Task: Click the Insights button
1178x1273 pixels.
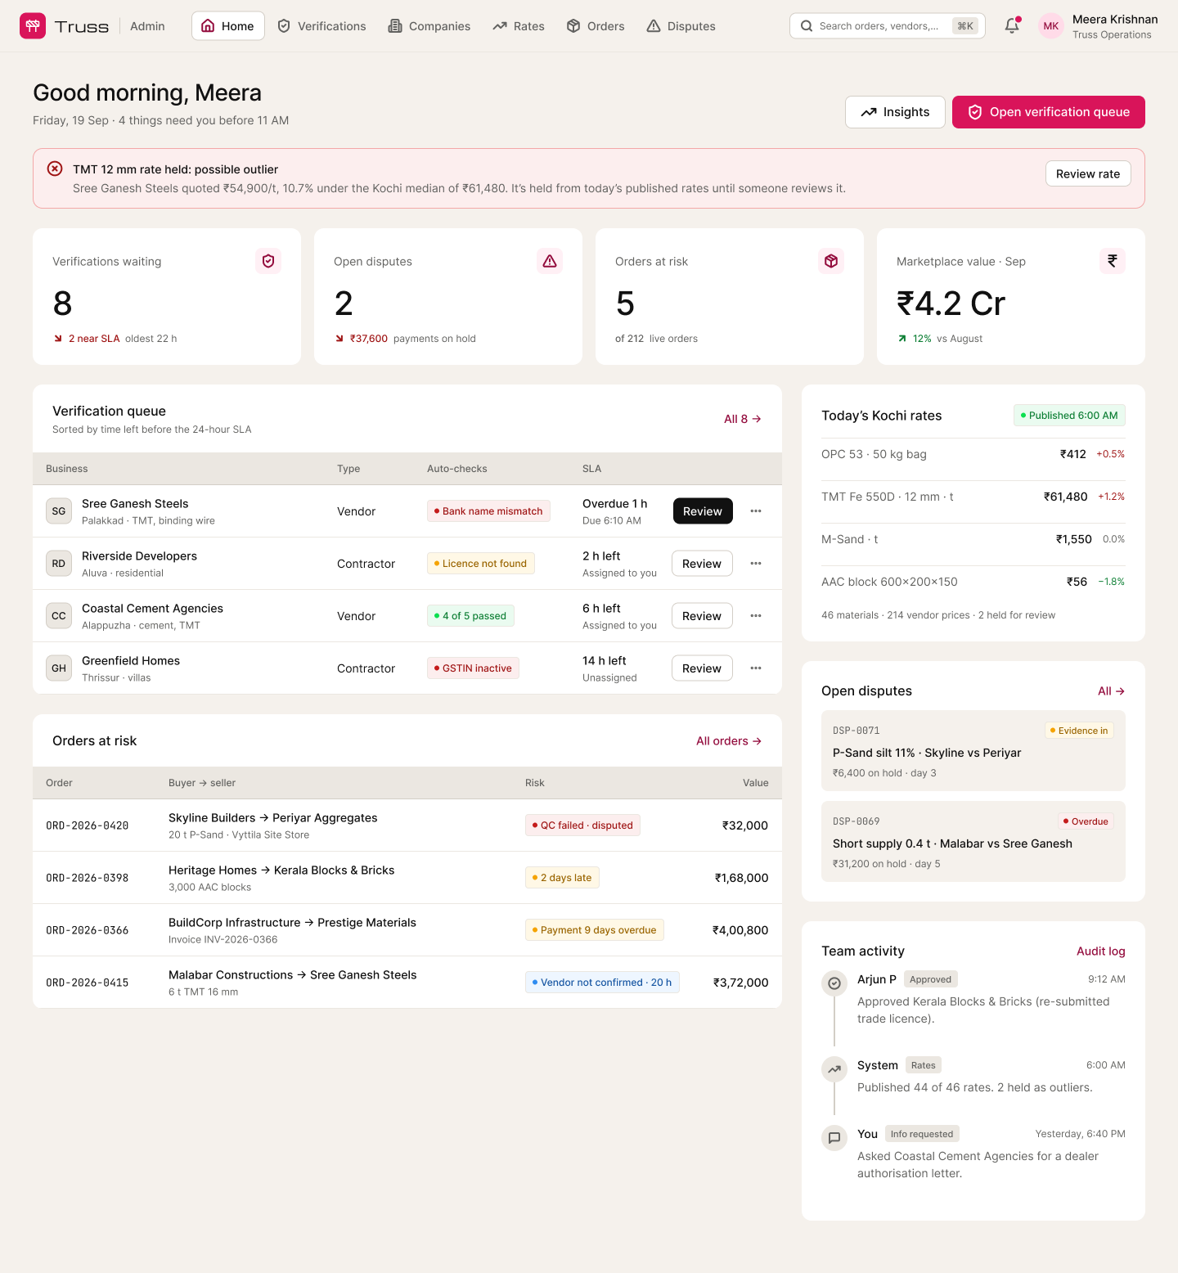Action: 895,112
